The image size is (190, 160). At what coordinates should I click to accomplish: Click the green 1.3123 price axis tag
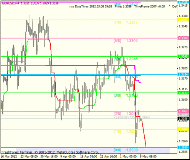click(183, 93)
